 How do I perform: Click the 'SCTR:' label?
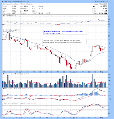48,13
